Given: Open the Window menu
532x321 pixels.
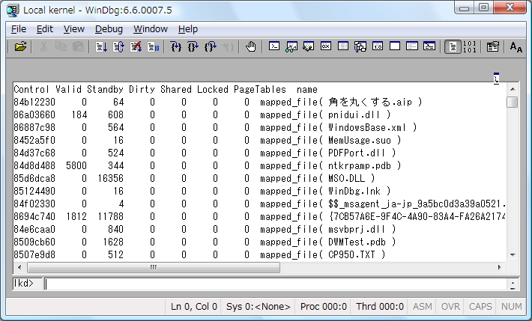Looking at the screenshot, I should click(151, 29).
